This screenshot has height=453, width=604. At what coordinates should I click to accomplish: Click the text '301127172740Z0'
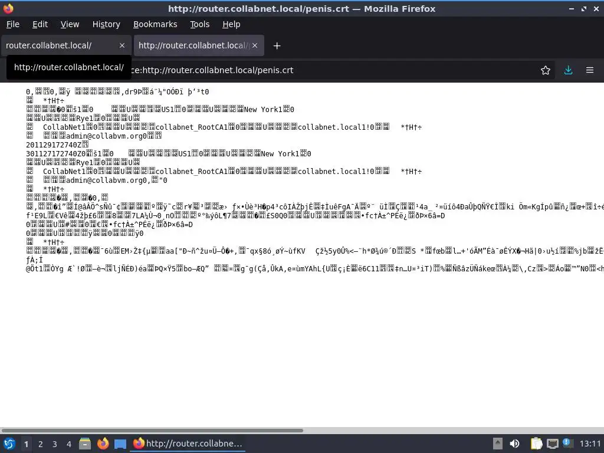coord(55,154)
